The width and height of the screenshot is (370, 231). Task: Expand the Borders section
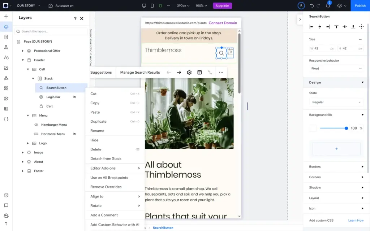336,167
